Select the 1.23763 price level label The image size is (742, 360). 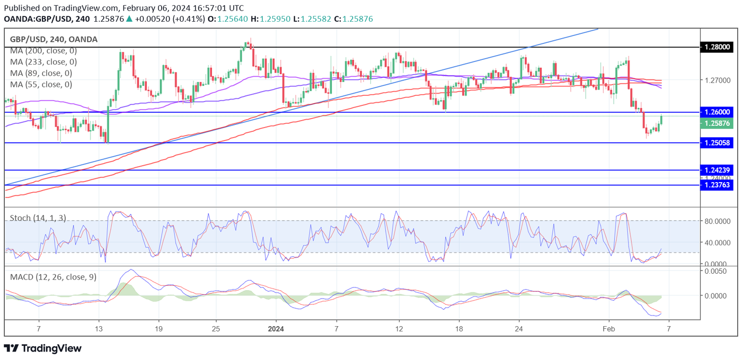(x=717, y=185)
